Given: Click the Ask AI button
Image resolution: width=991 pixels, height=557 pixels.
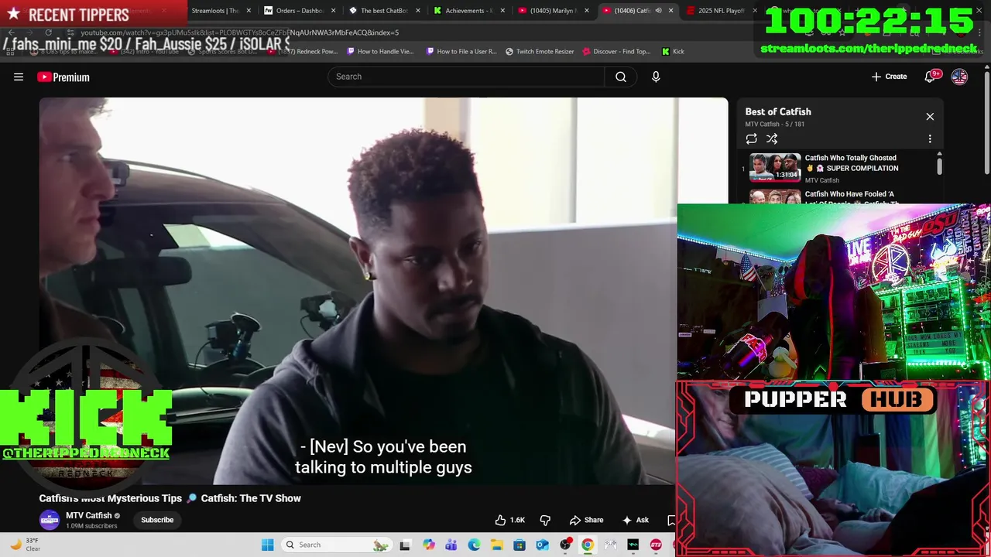Looking at the screenshot, I should point(635,520).
